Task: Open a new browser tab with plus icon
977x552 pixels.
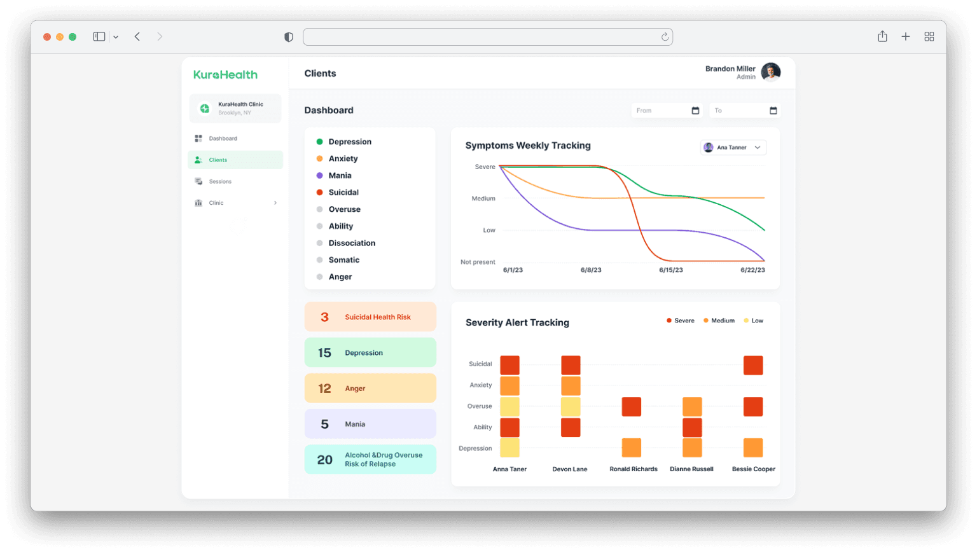Action: (905, 37)
